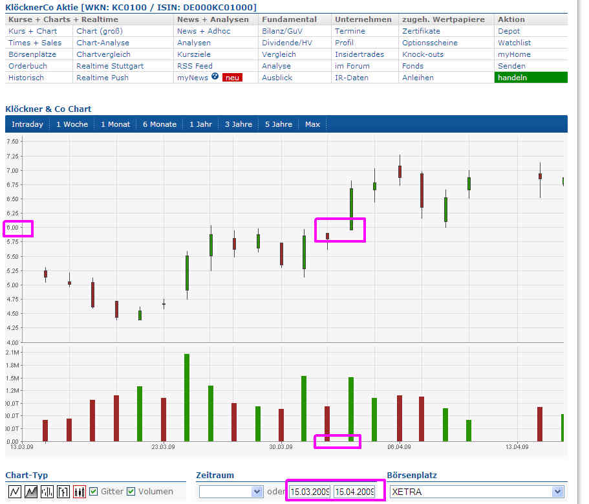Open the Chartvergleich link

click(103, 54)
